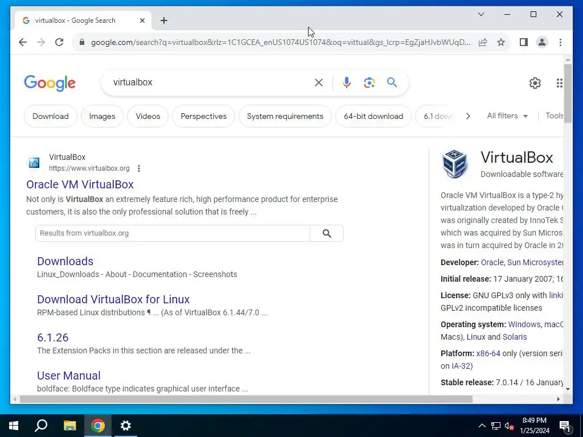Switch to Videos results
Viewport: 583px width, 437px height.
tap(148, 116)
